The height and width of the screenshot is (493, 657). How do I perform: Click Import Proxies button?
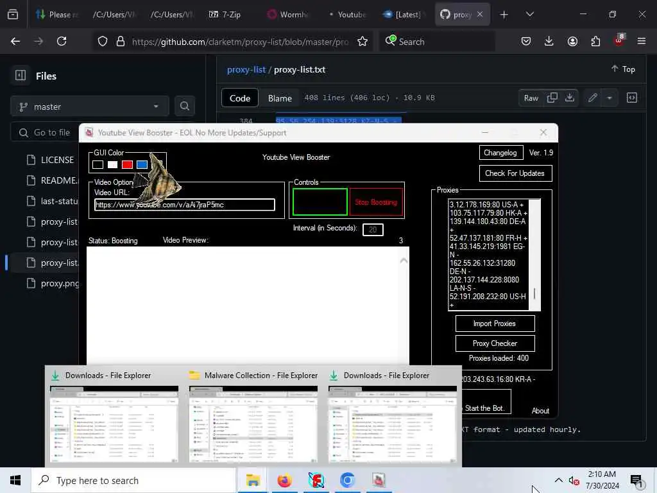coord(495,324)
